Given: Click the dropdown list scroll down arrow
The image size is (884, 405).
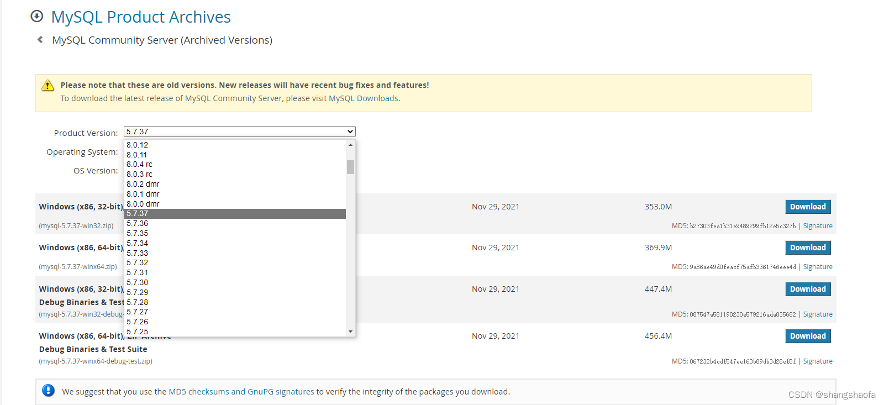Looking at the screenshot, I should click(x=350, y=332).
